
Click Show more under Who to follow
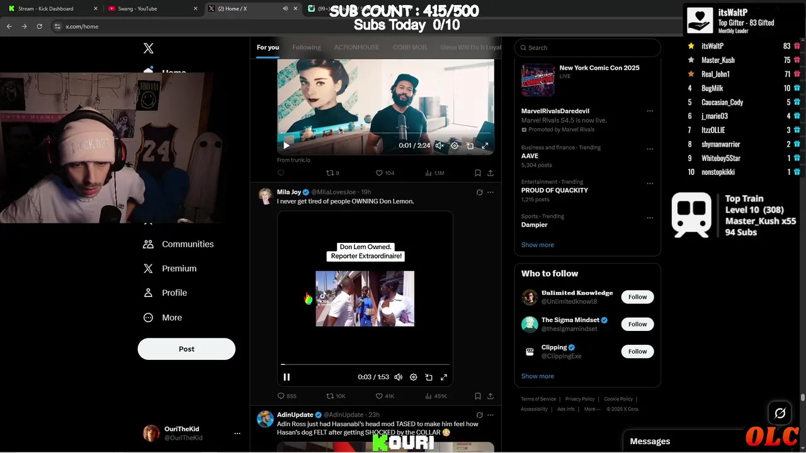point(537,376)
